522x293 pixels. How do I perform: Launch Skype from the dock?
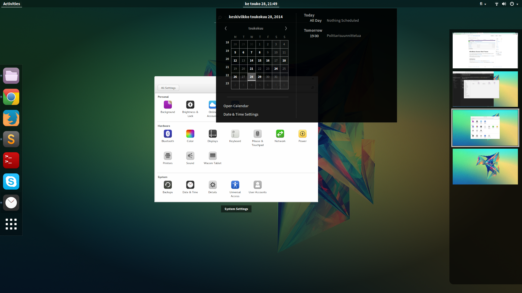tap(11, 181)
